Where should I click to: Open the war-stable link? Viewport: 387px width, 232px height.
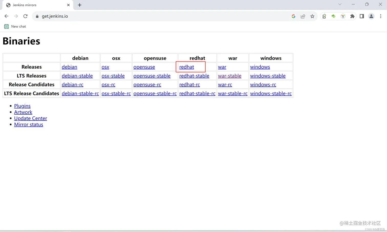tap(230, 76)
